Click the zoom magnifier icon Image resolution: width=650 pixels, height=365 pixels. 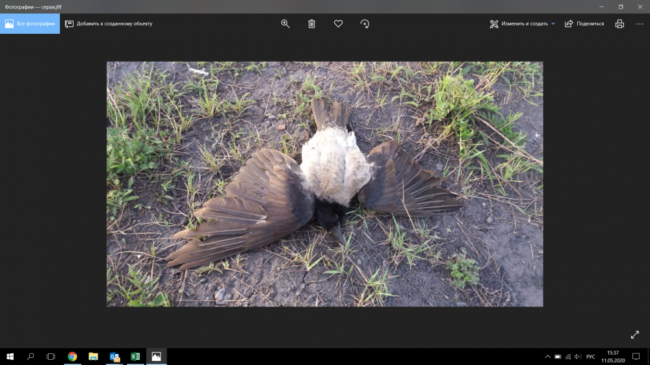click(x=285, y=23)
